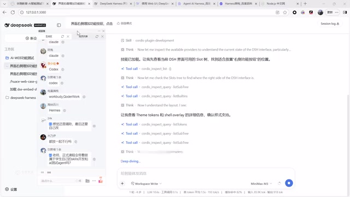This screenshot has height=197, width=350.
Task: Select the 加载 dse-embed-s session
Action: [x=23, y=89]
